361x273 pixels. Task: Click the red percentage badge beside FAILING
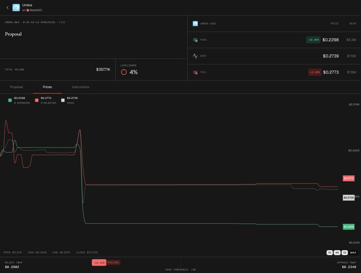coord(99,262)
